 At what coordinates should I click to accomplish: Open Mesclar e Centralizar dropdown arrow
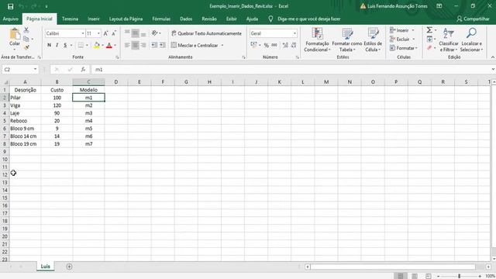pos(222,45)
